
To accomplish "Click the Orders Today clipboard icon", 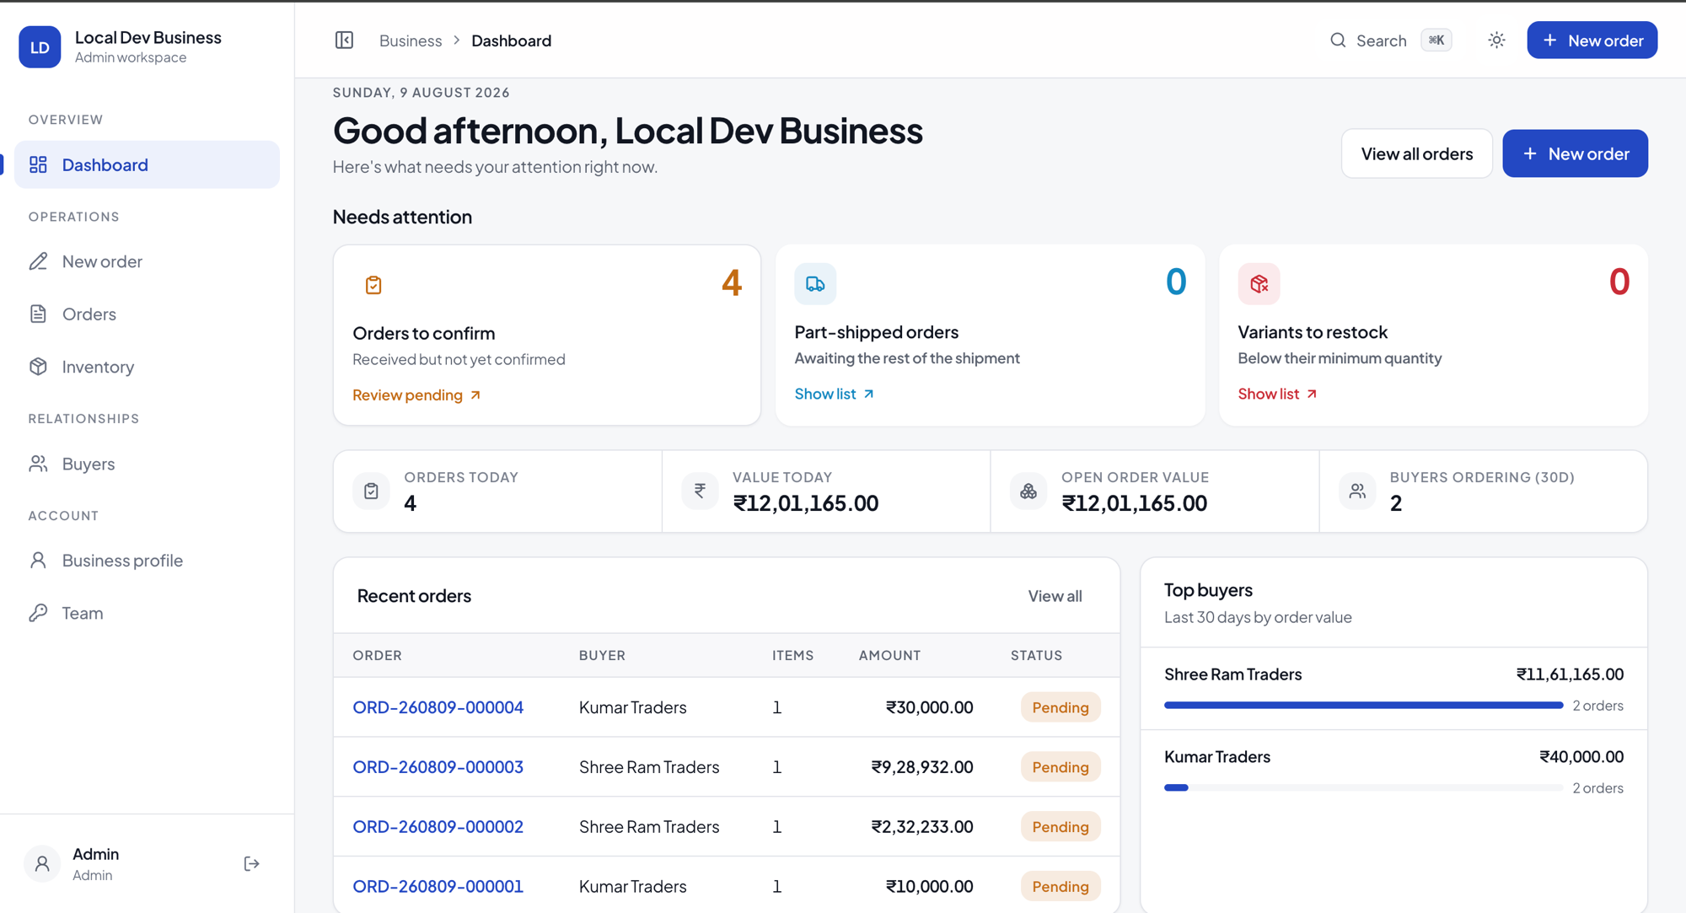I will click(x=371, y=491).
